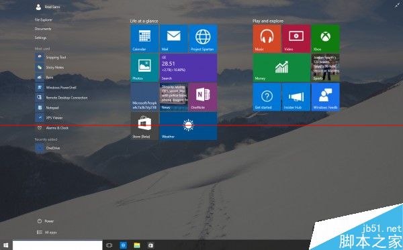The height and width of the screenshot is (250, 403).
Task: Shrink Start menu with the top-right resize arrow
Action: 398,5
